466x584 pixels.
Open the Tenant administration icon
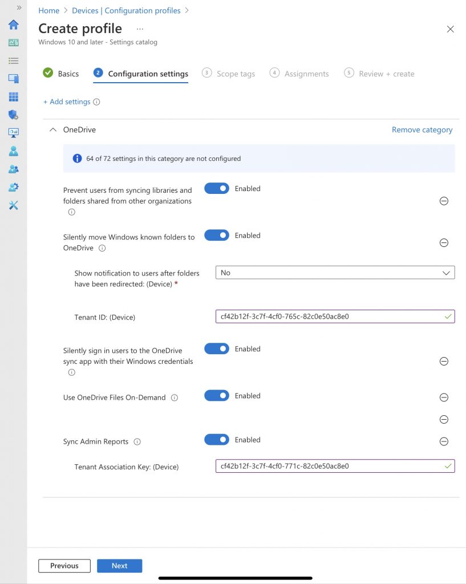coord(14,187)
